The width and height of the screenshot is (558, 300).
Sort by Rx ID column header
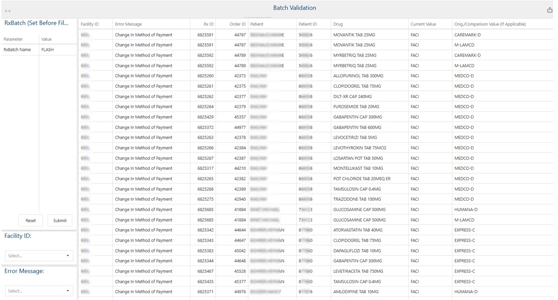click(x=208, y=24)
